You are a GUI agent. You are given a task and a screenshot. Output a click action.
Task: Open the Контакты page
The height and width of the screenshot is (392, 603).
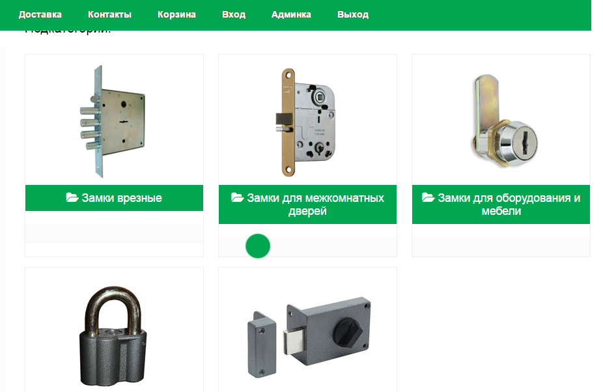[109, 14]
